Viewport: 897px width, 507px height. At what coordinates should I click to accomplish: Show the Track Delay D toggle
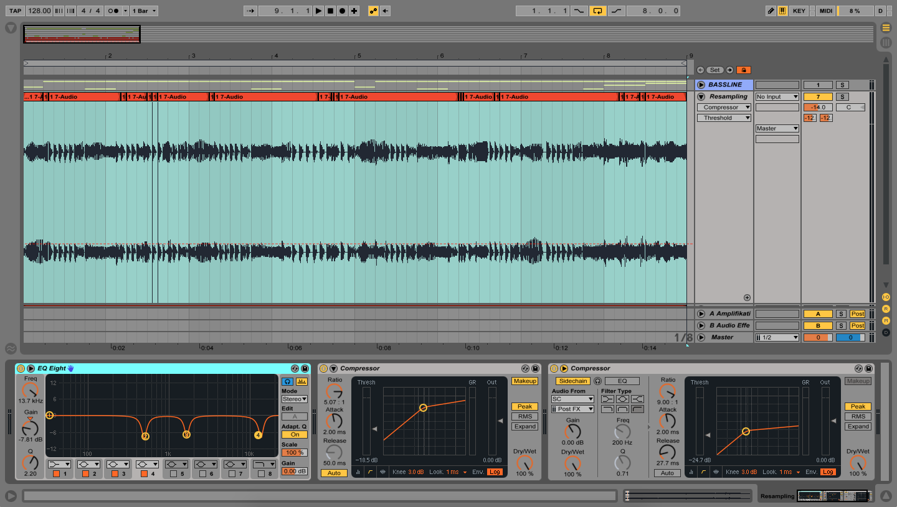pos(886,332)
